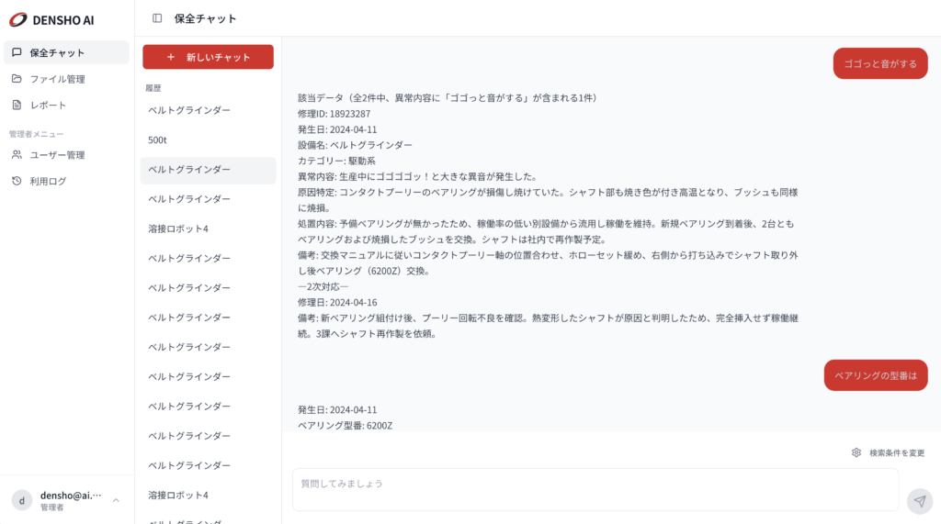Select the レポート document icon
This screenshot has width=941, height=524.
point(17,105)
